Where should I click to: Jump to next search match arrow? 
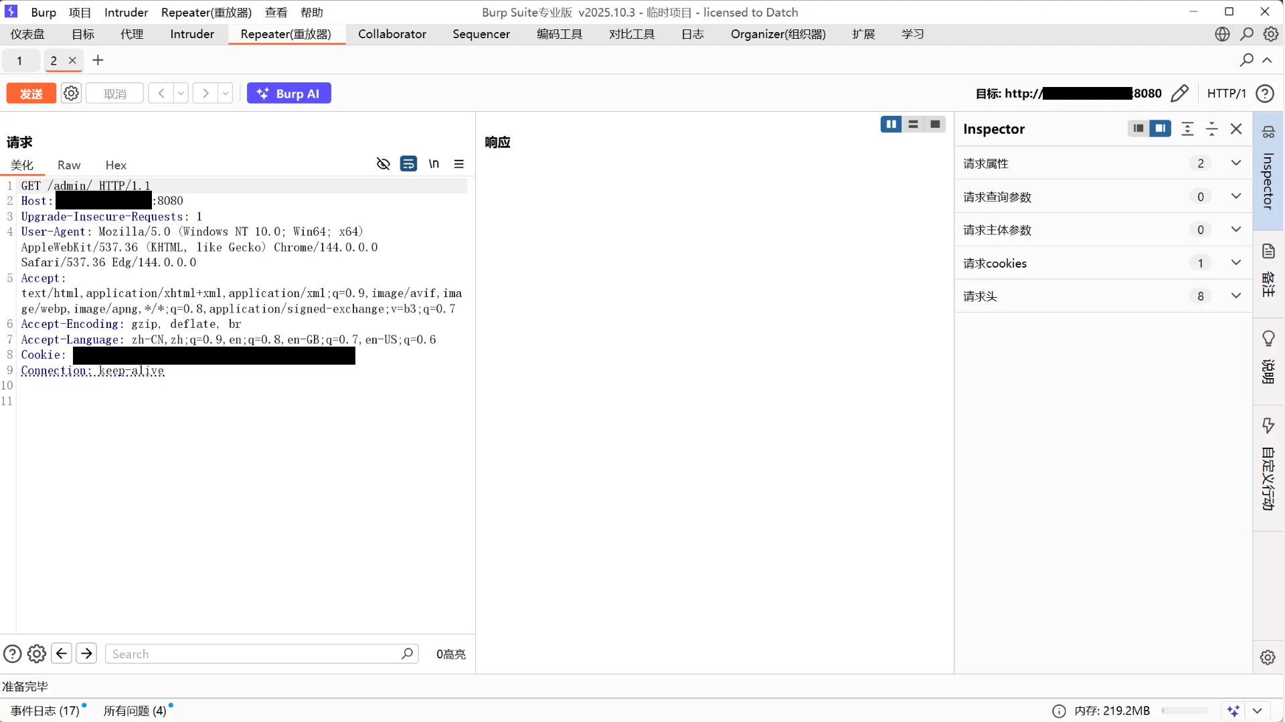(86, 654)
